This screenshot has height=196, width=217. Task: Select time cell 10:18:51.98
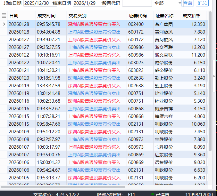click(x=51, y=78)
